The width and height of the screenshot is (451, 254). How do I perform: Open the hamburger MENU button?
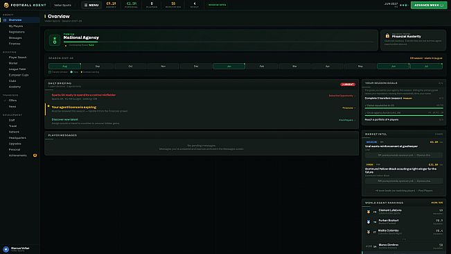click(x=91, y=5)
